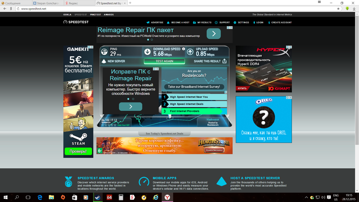Viewport: 359px width, 202px height.
Task: Click the КУПИТЬ button in HyperX ad
Action: click(242, 88)
